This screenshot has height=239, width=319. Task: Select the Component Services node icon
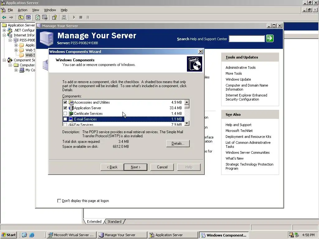[x=10, y=60]
